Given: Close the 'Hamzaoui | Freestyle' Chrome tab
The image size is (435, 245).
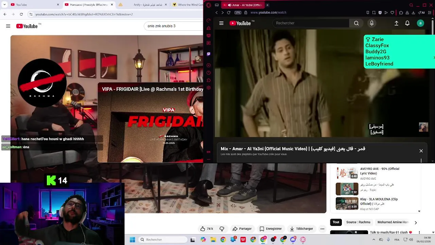Looking at the screenshot, I should tap(111, 5).
